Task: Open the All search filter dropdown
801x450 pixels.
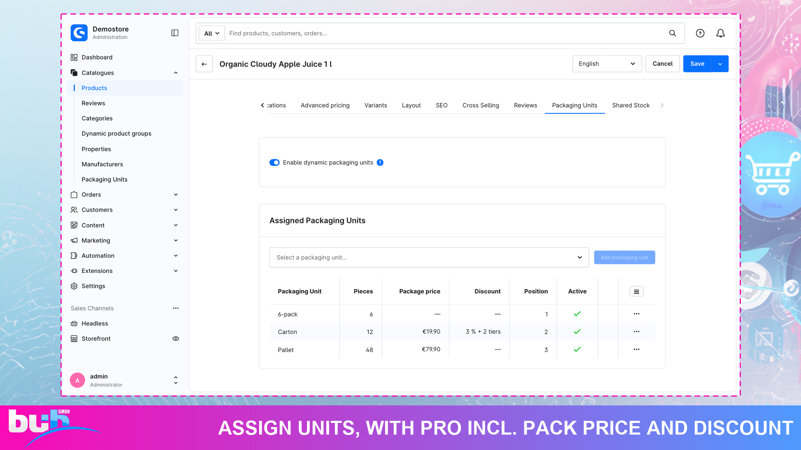Action: [x=212, y=33]
